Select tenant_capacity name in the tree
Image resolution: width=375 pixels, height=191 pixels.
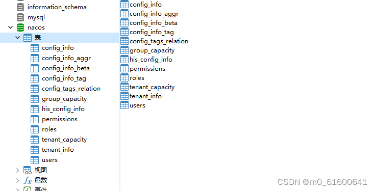click(x=64, y=140)
